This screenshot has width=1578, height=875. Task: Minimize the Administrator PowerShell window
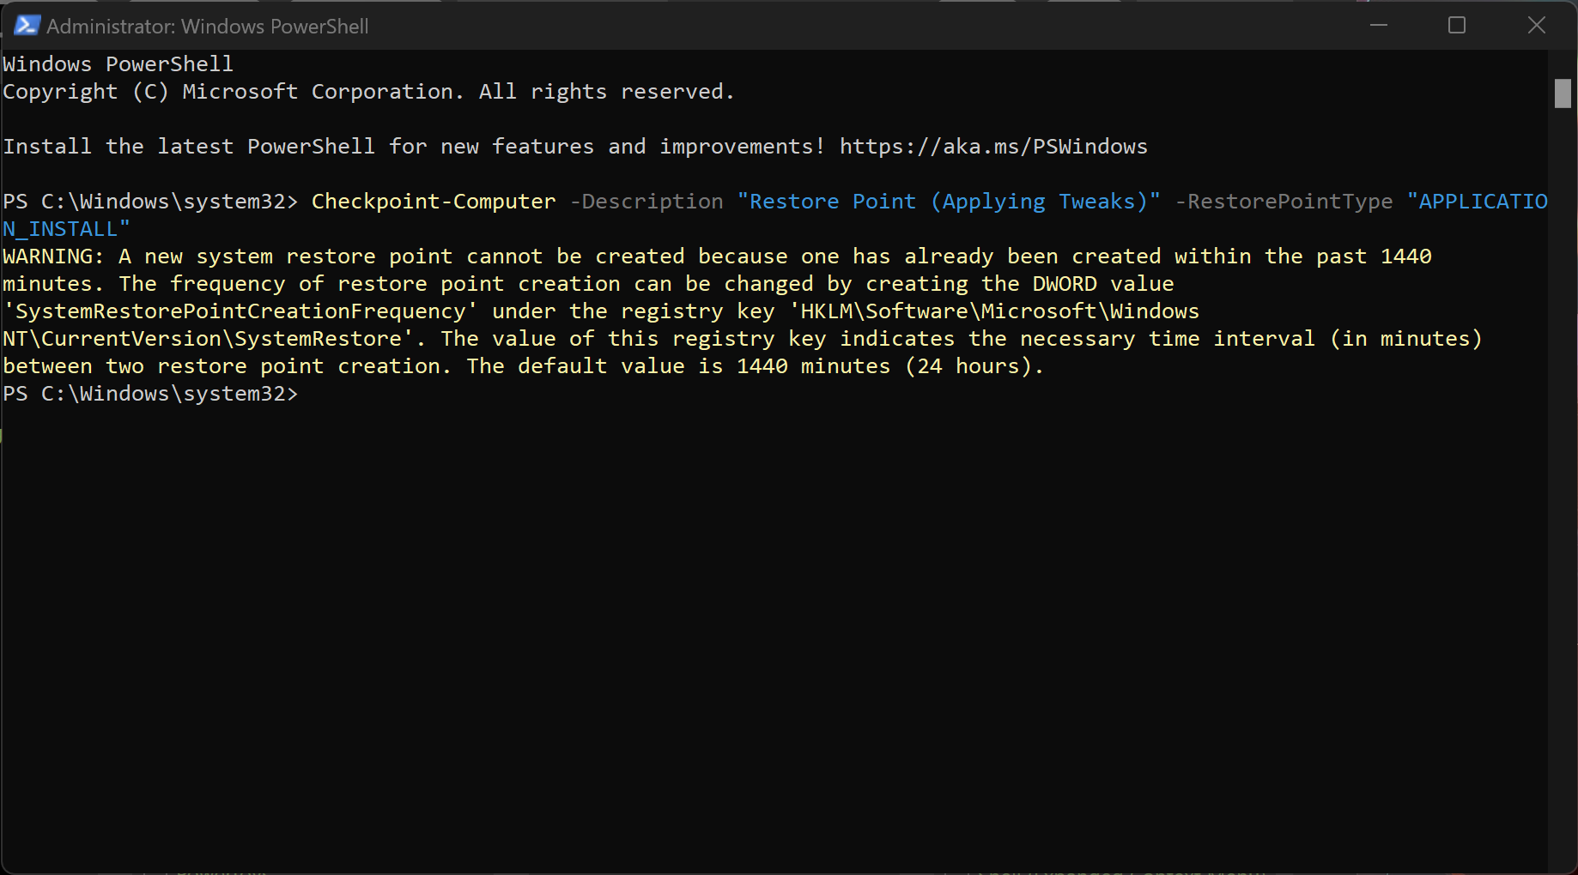[x=1379, y=25]
